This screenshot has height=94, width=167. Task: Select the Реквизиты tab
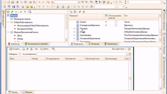click(x=77, y=44)
